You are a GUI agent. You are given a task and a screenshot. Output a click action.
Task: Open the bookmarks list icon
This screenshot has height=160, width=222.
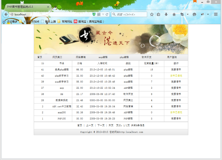158,14
